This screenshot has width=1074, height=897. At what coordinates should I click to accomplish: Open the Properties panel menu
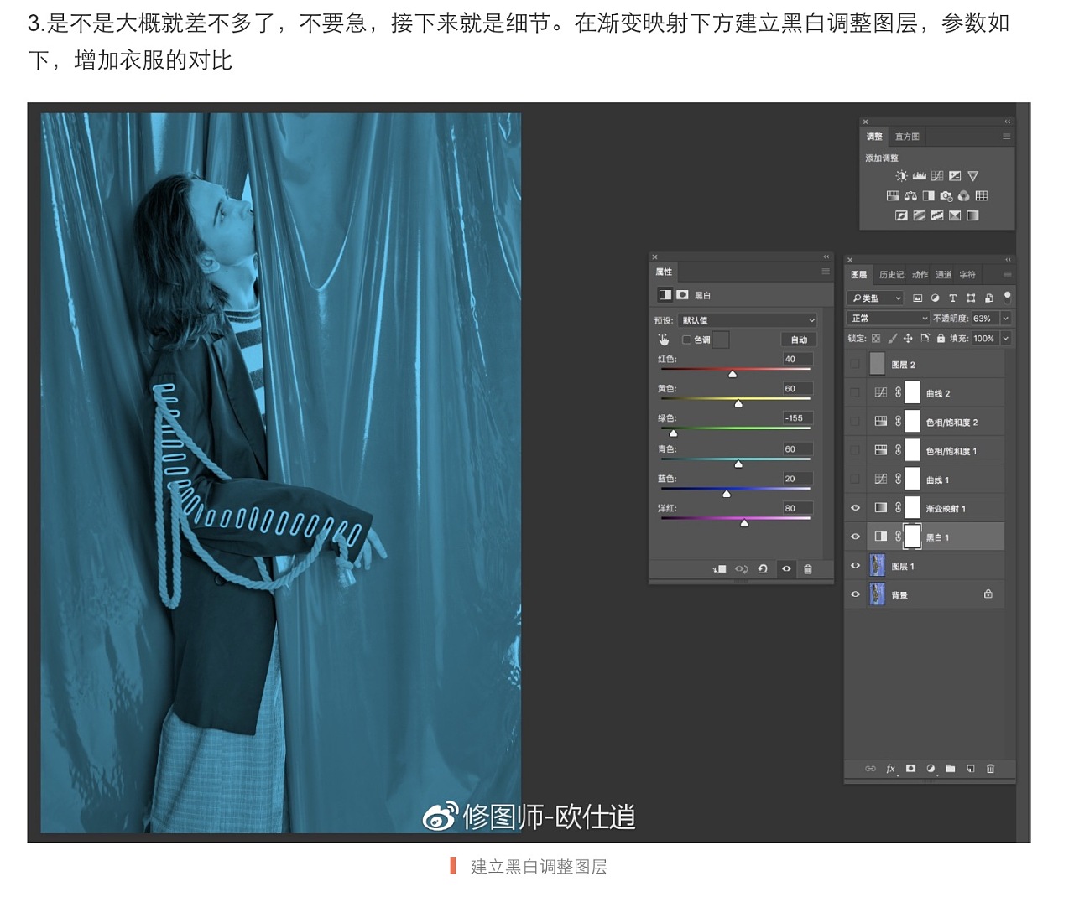click(826, 272)
